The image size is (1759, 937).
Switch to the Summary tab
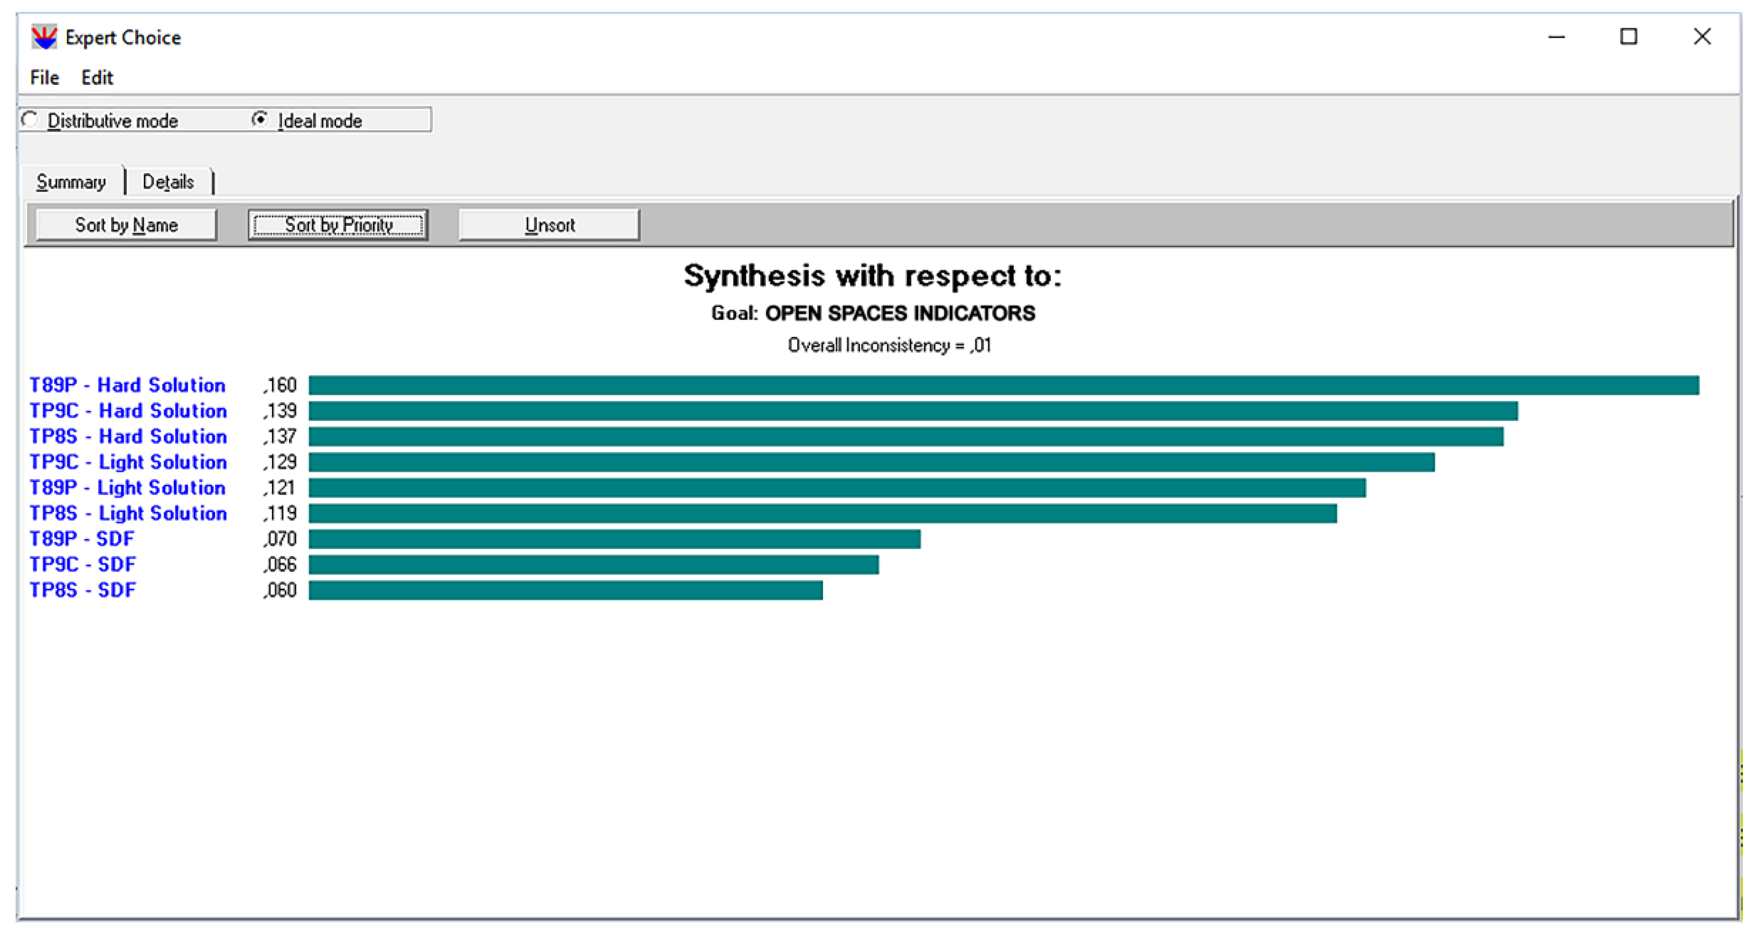click(x=71, y=182)
